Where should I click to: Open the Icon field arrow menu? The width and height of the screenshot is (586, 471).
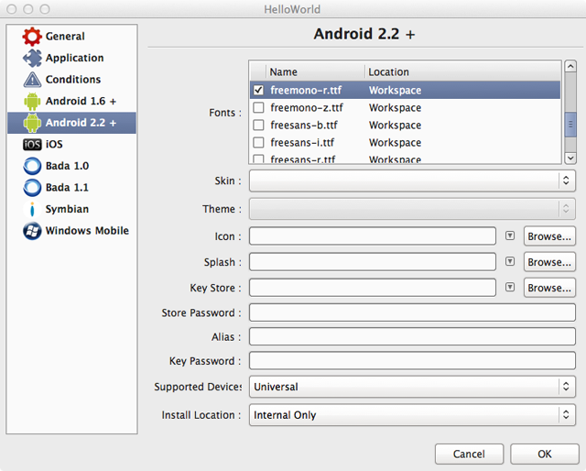click(x=510, y=235)
